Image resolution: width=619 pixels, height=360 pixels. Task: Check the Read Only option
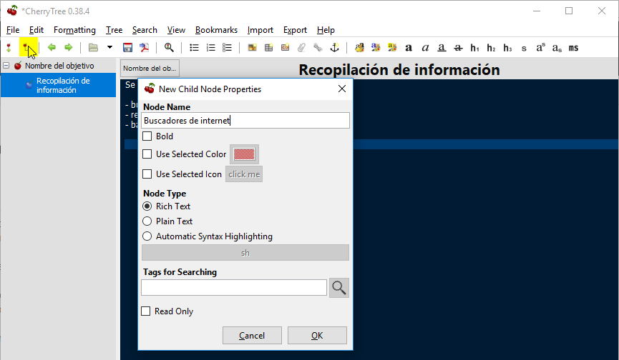click(x=147, y=311)
